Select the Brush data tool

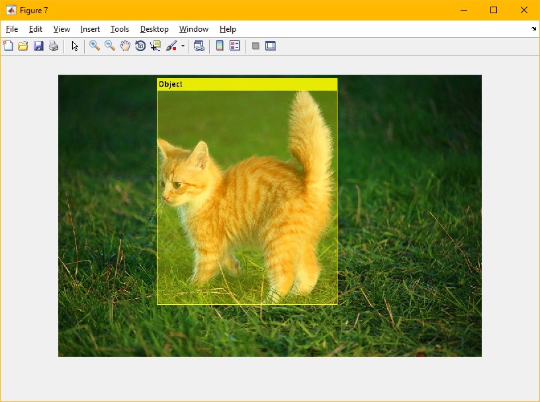click(x=171, y=46)
